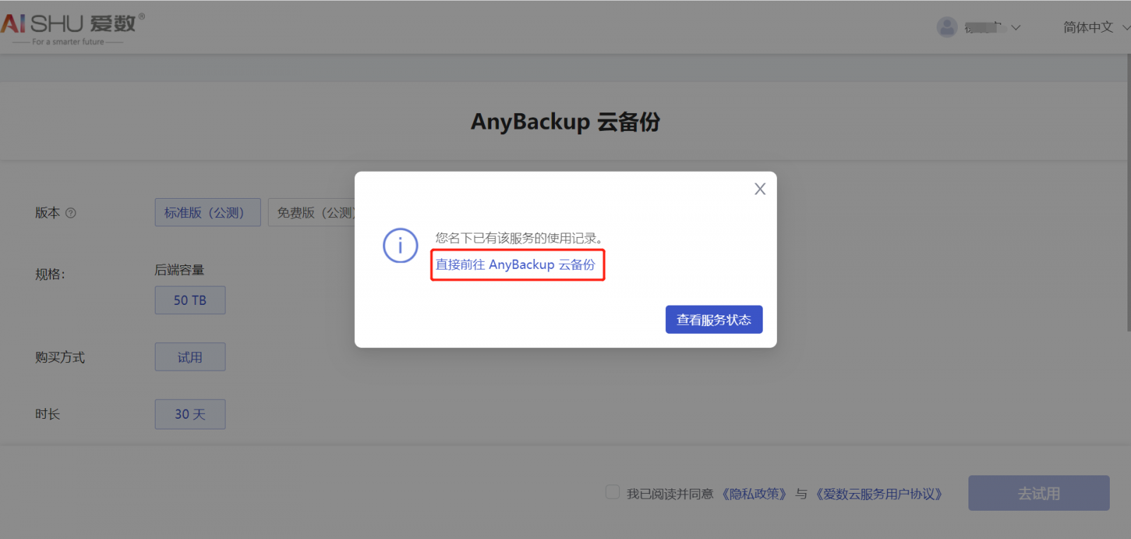
Task: Choose the 50 TB capacity option
Action: point(190,300)
